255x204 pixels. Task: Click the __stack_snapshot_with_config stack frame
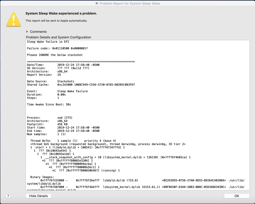[115, 157]
